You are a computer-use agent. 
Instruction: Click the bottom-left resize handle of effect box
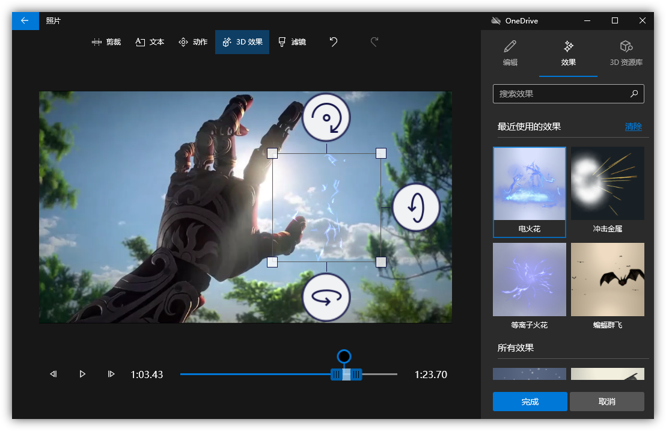pos(272,262)
